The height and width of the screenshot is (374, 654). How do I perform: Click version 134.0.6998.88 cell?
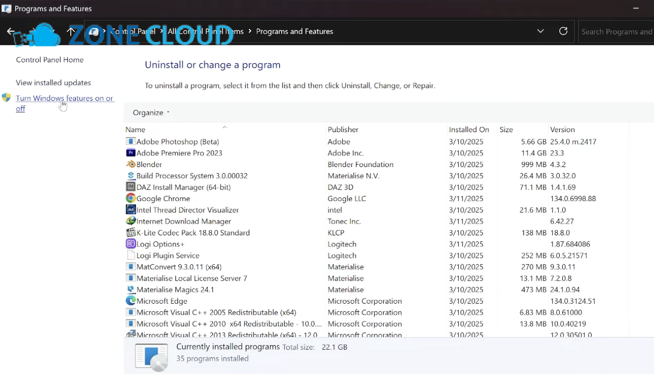[x=573, y=198]
